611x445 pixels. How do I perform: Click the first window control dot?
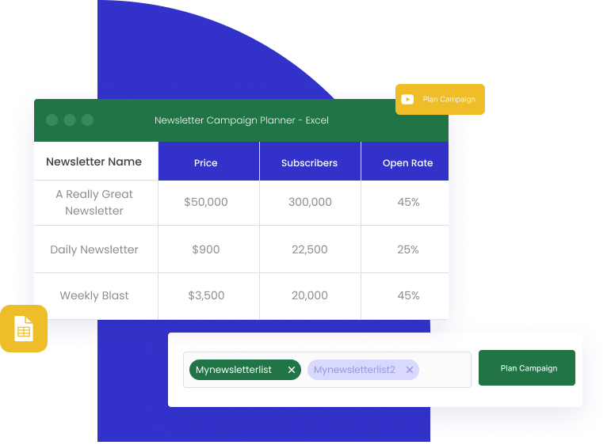click(x=52, y=120)
